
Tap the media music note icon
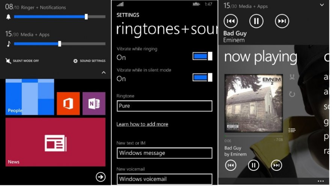[x=9, y=44]
